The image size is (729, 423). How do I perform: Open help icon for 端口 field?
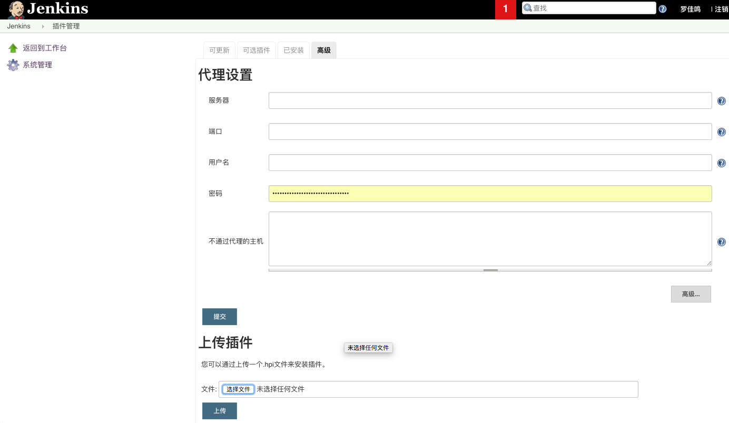point(722,132)
